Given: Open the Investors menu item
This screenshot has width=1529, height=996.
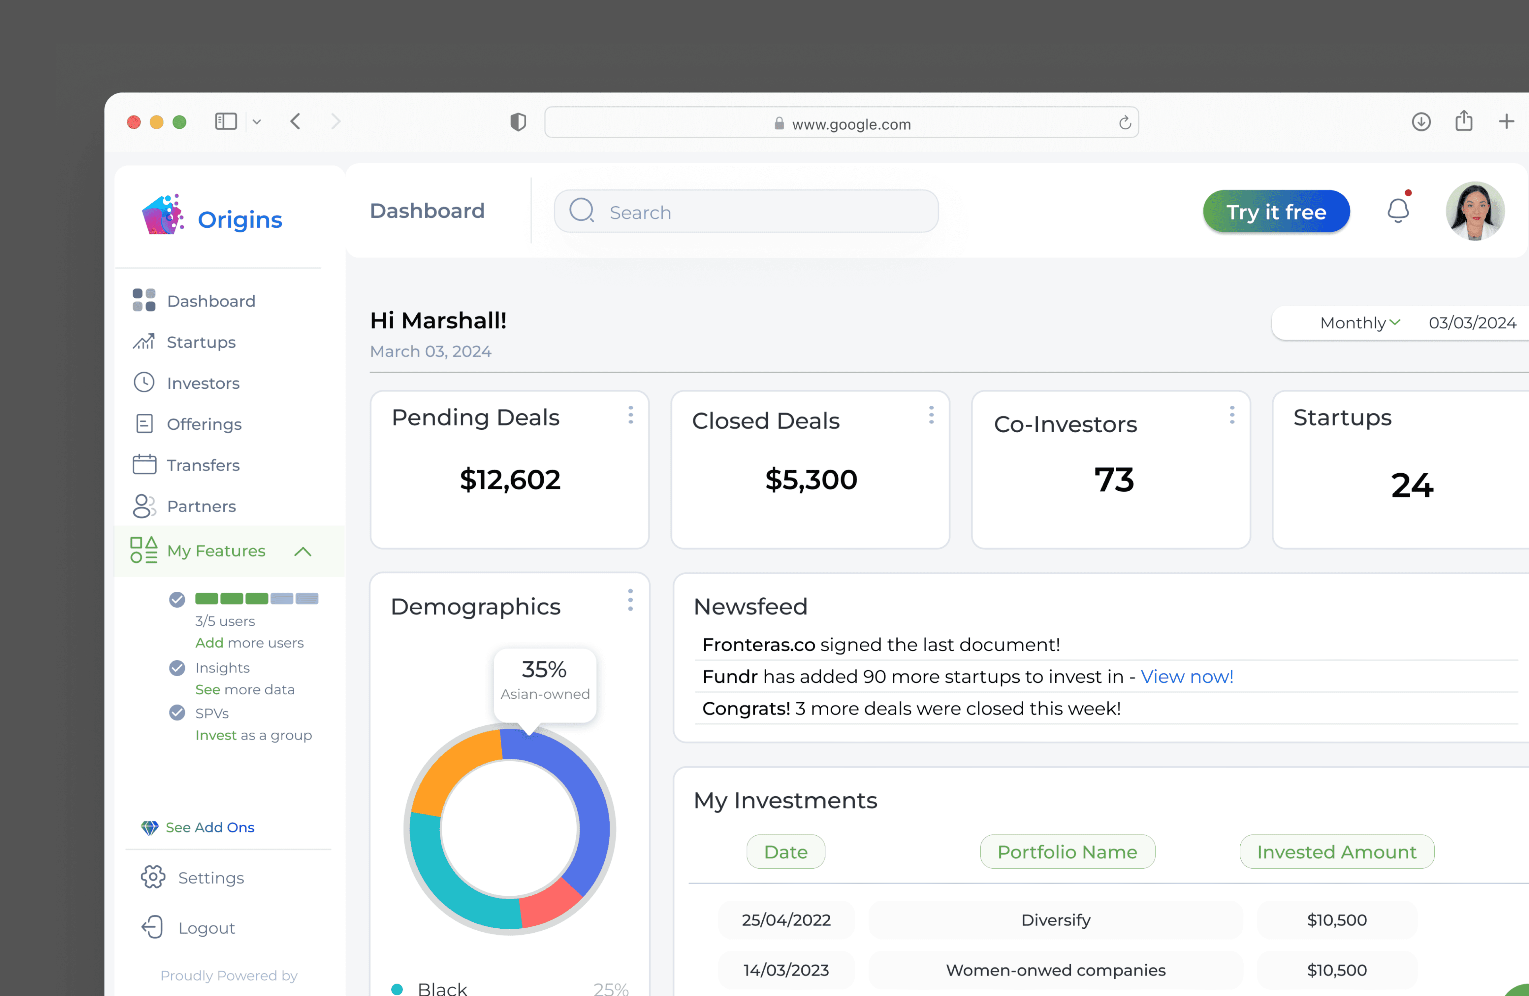Looking at the screenshot, I should point(203,383).
